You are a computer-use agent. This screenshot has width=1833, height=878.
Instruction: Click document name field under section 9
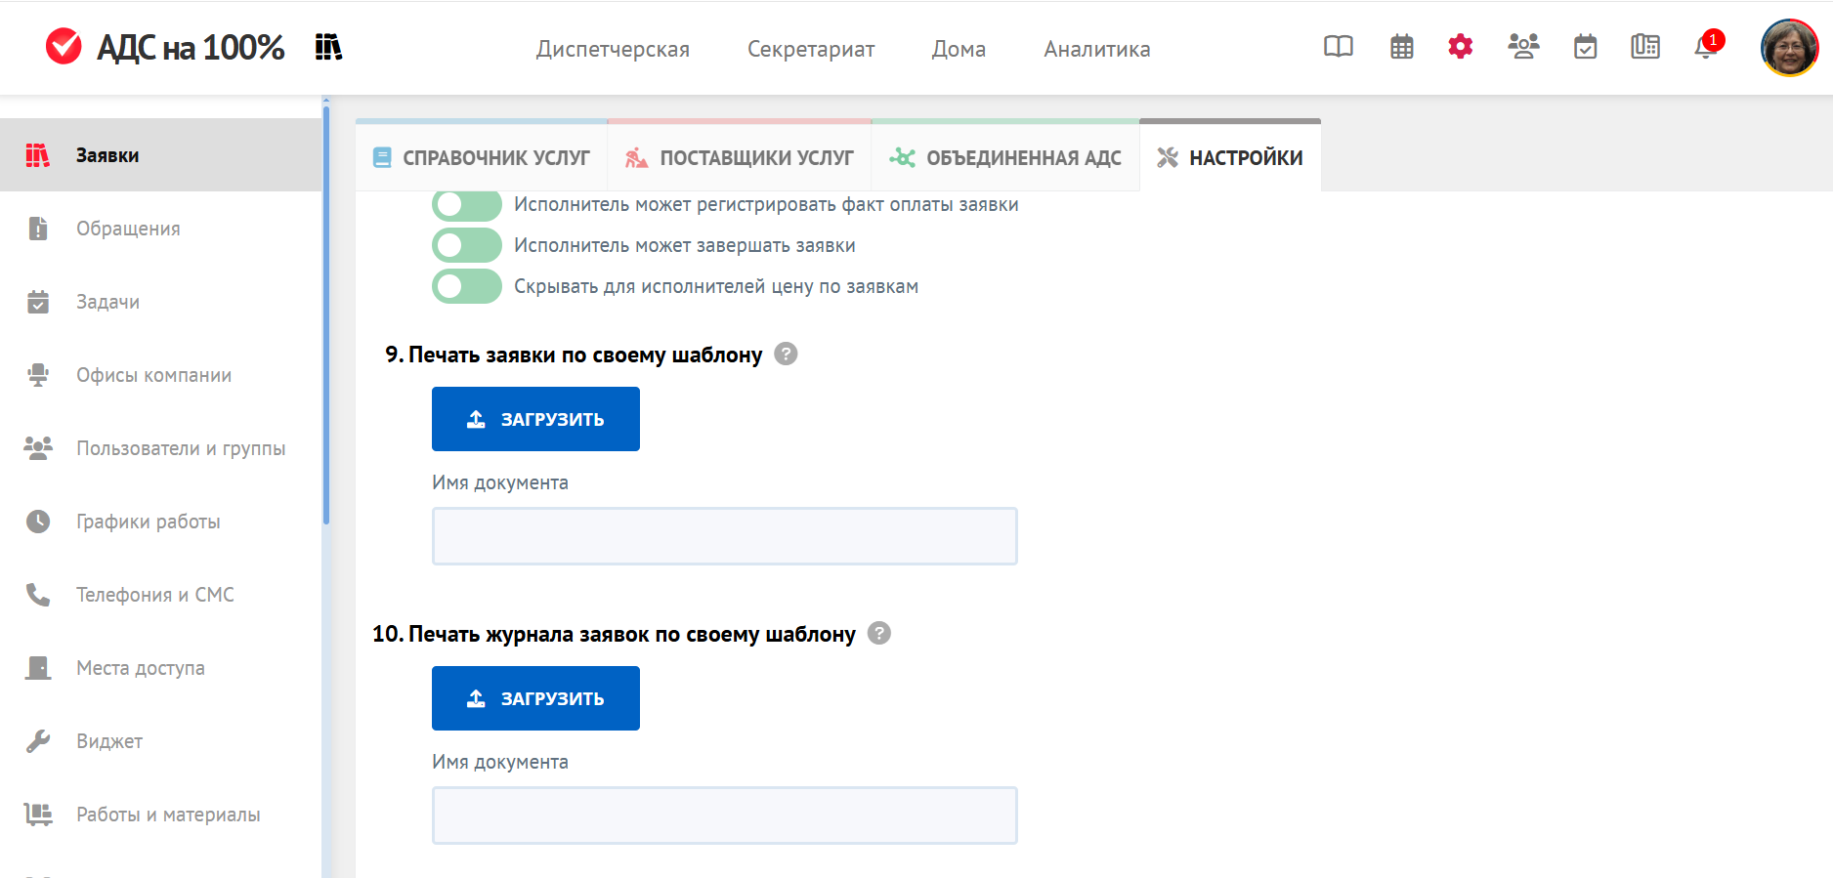pos(724,536)
